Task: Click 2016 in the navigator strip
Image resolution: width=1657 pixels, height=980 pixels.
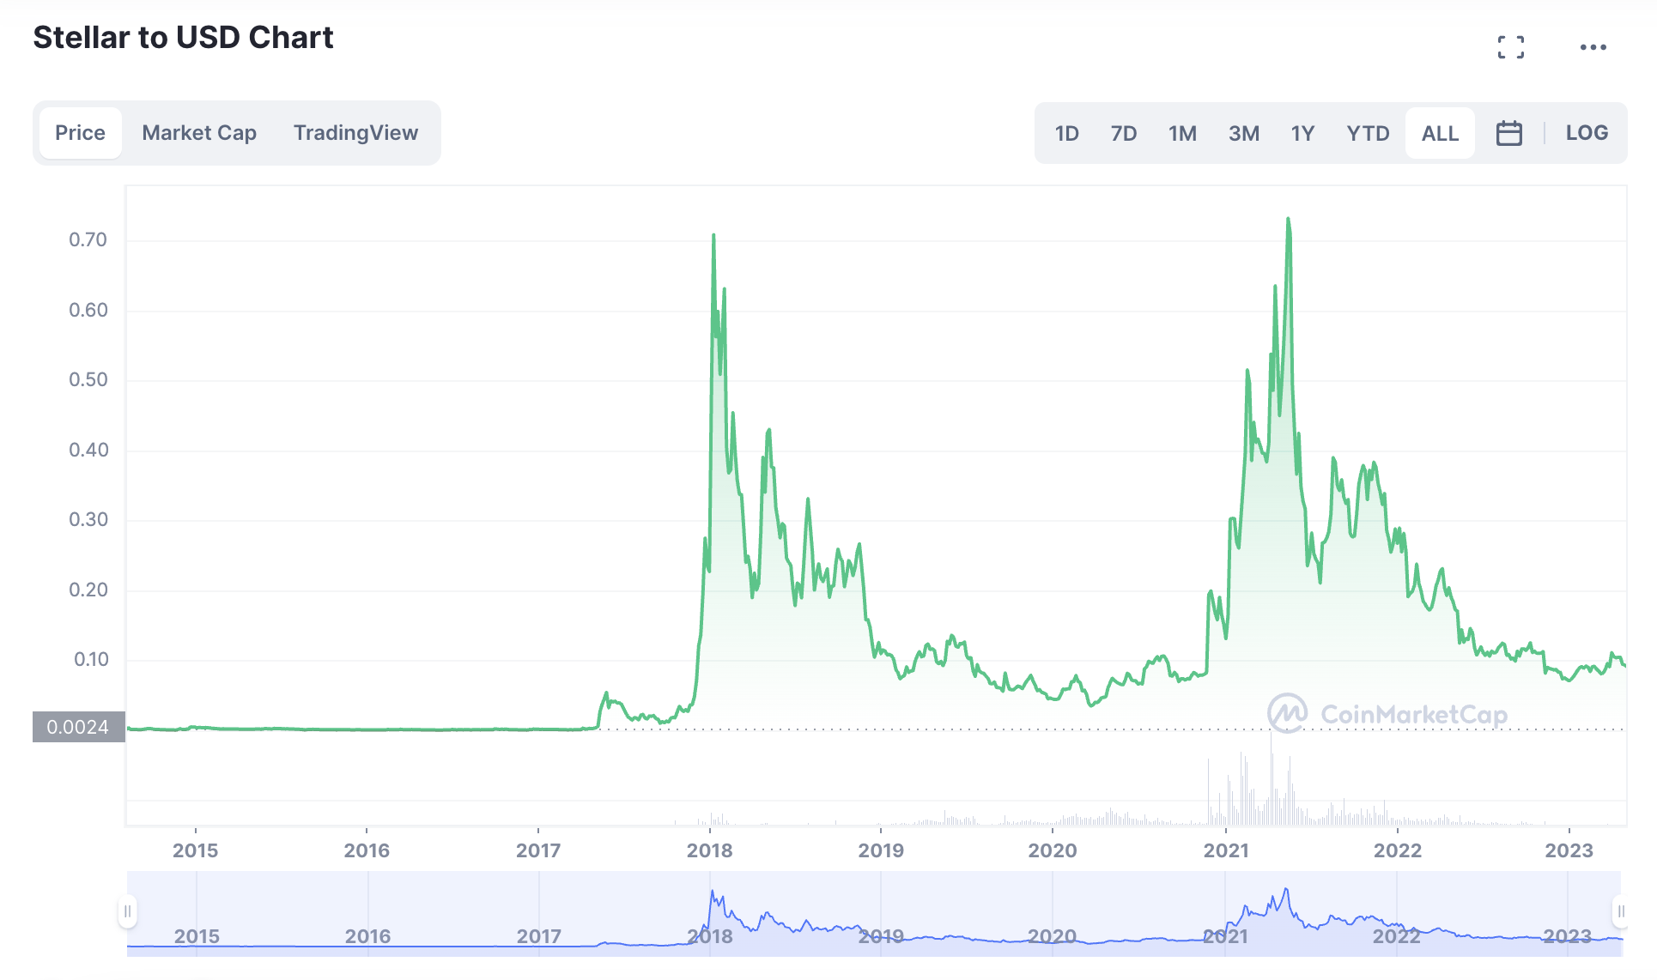Action: (x=367, y=936)
